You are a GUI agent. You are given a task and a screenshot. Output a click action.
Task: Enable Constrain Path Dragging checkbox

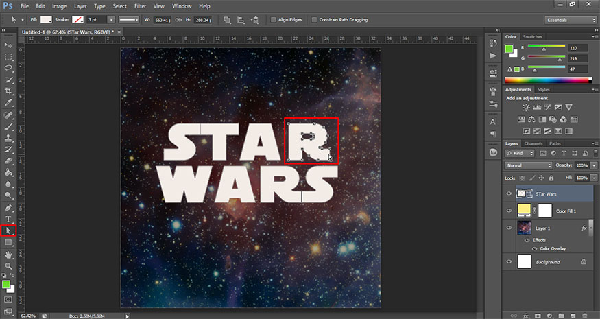(314, 20)
